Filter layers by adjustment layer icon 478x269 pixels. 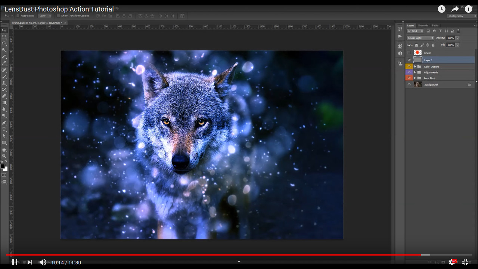[434, 31]
